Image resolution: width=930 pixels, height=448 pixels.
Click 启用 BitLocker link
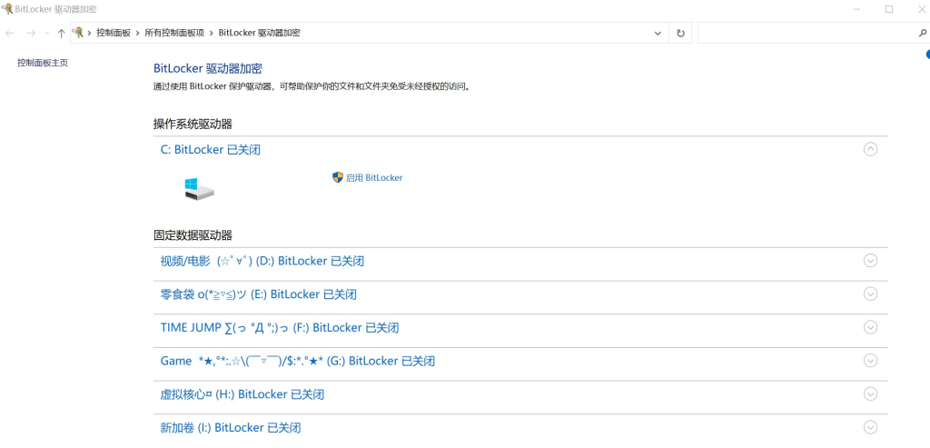(x=373, y=177)
